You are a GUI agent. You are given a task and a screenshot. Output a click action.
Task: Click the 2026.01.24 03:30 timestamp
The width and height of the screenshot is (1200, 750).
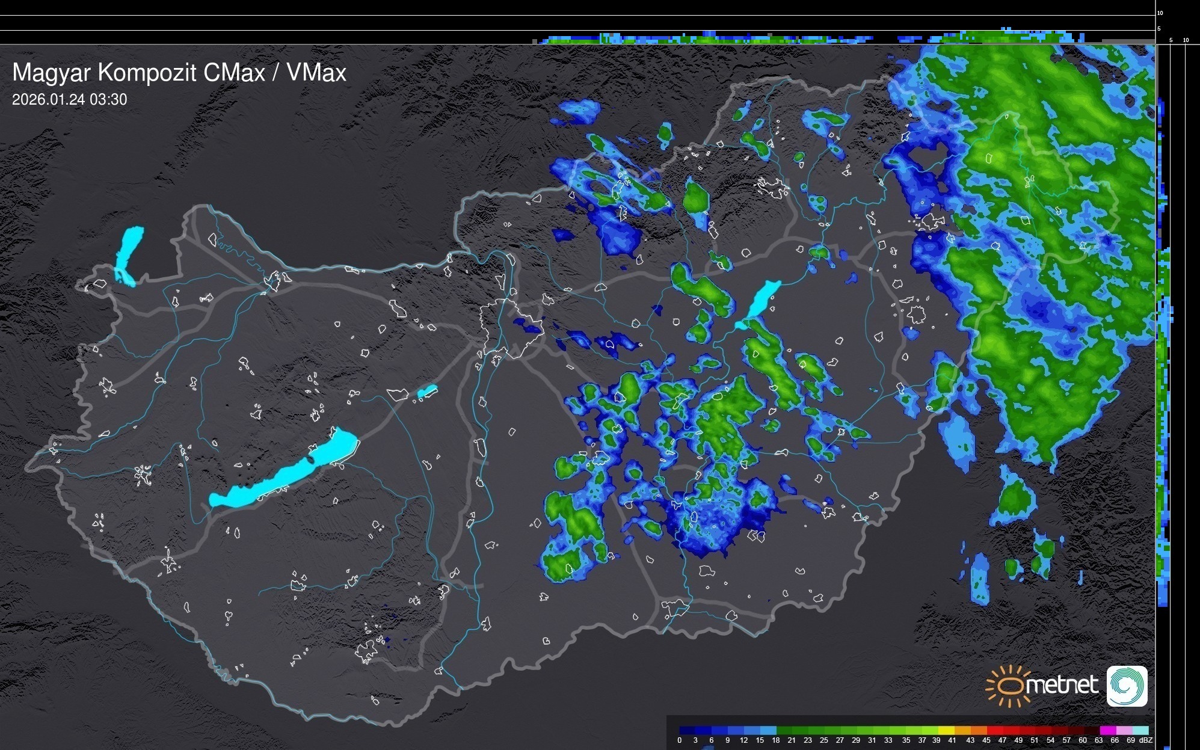click(69, 100)
